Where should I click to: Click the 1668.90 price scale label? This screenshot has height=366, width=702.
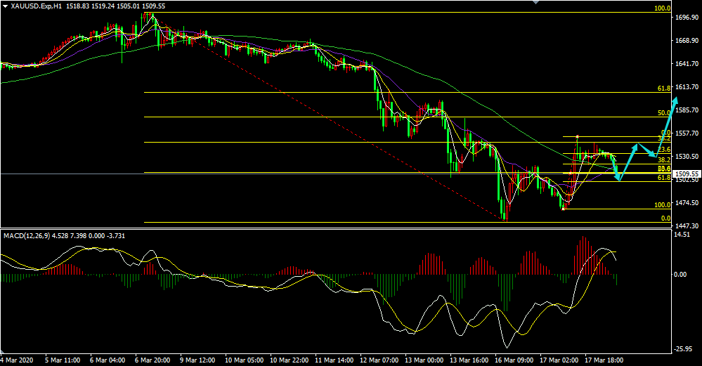pos(687,41)
